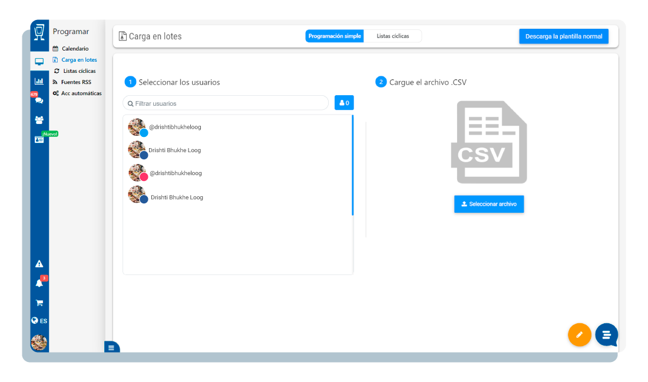Open the blue chat support bubble
Viewport: 648px width, 382px height.
click(607, 334)
